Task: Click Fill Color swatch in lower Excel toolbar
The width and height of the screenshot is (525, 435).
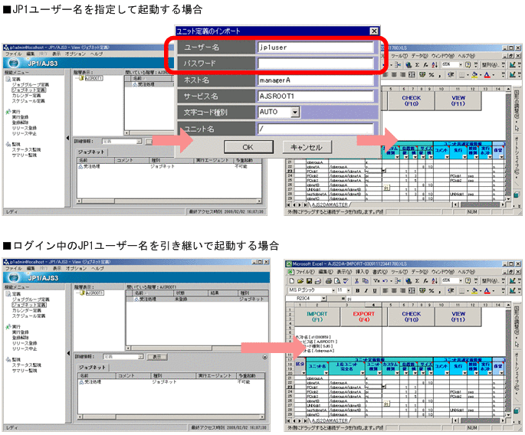Action: pyautogui.click(x=474, y=290)
